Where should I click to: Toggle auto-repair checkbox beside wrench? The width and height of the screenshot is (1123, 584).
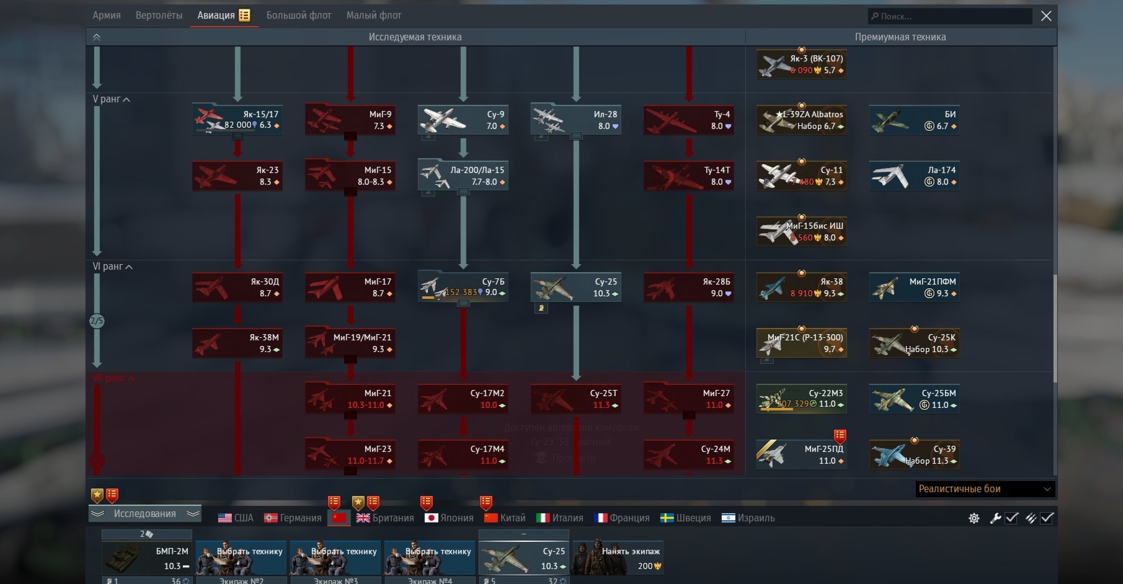click(1012, 518)
